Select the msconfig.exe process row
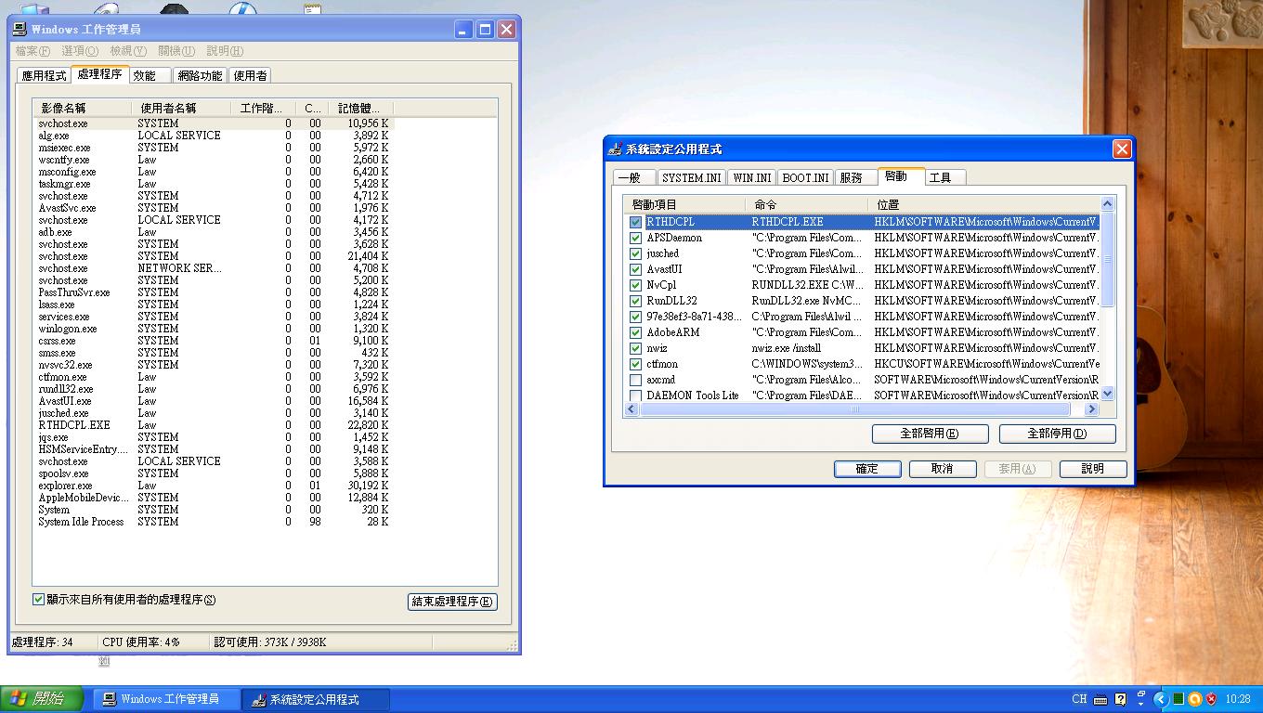Viewport: 1263px width, 713px height. tap(215, 172)
